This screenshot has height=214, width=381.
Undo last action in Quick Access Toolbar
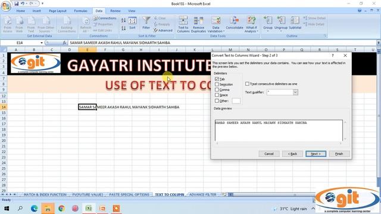click(x=23, y=4)
